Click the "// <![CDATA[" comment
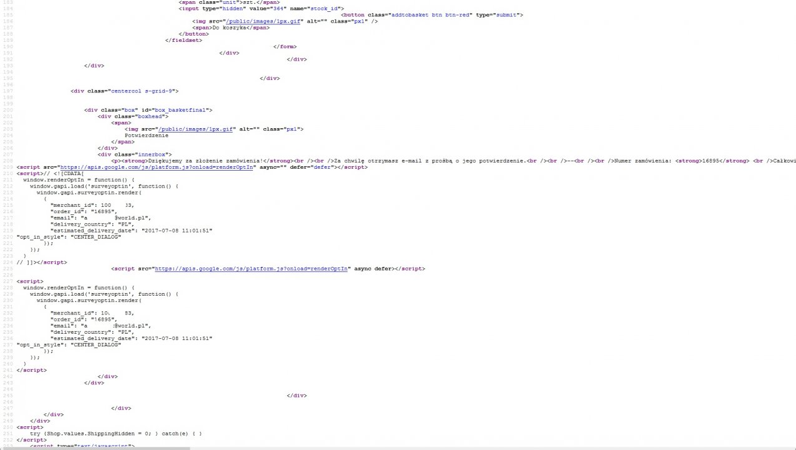This screenshot has height=450, width=796. [x=64, y=174]
